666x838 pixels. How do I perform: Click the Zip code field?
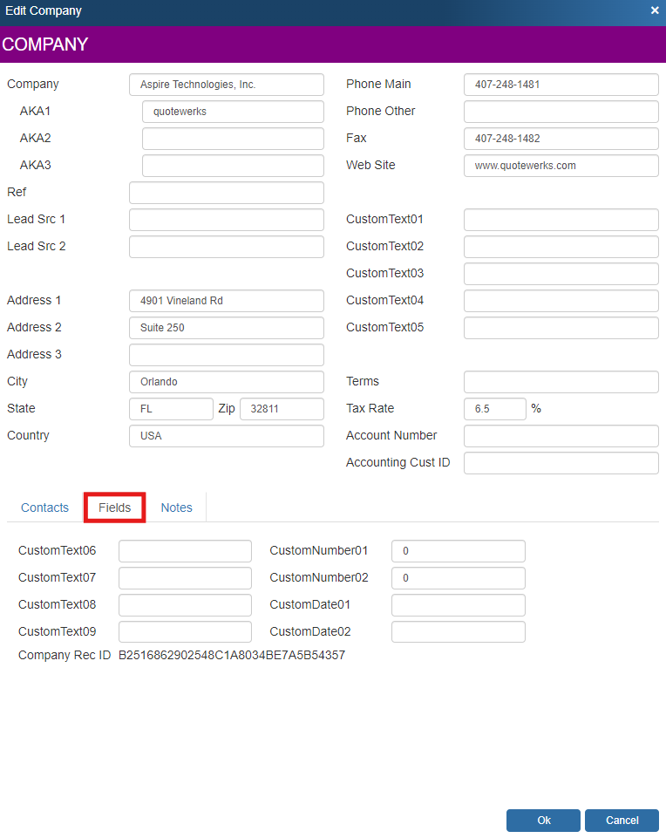coord(282,409)
